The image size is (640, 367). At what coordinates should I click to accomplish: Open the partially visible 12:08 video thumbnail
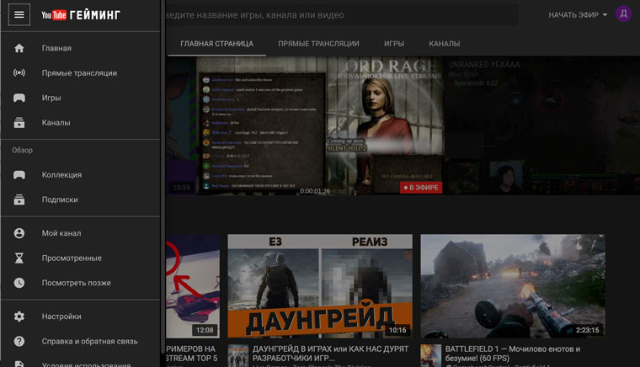[193, 286]
